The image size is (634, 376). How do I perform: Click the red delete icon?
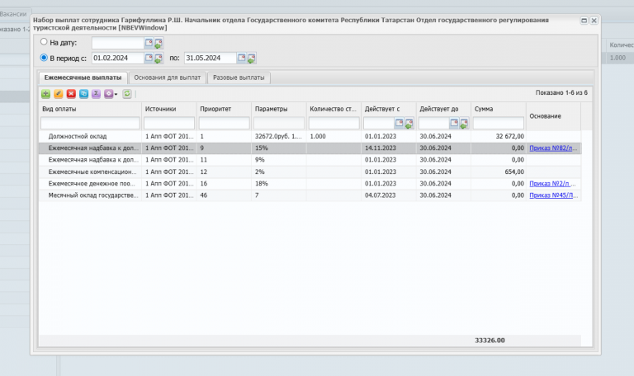click(x=71, y=94)
